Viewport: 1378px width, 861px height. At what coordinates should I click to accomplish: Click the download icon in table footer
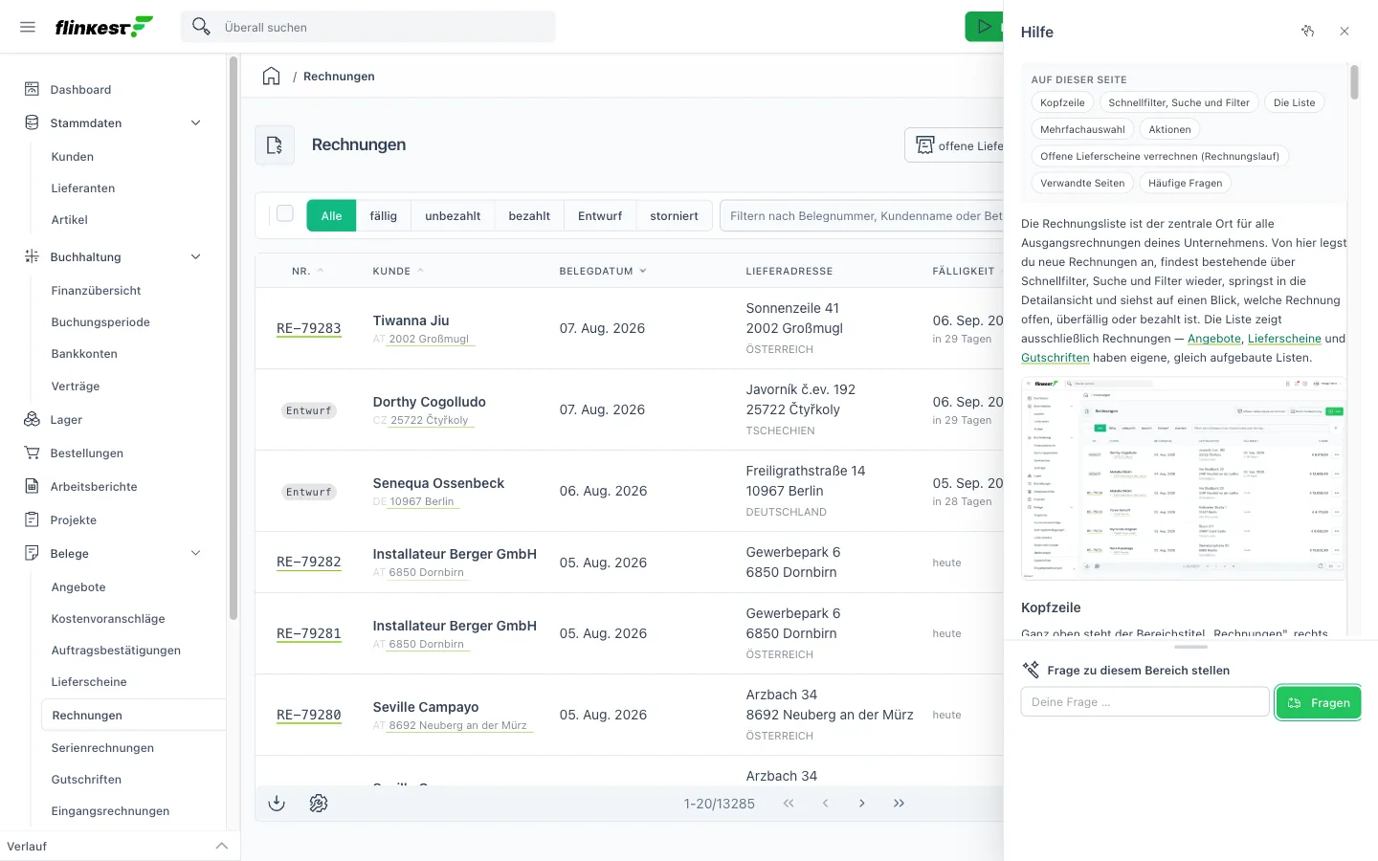277,804
